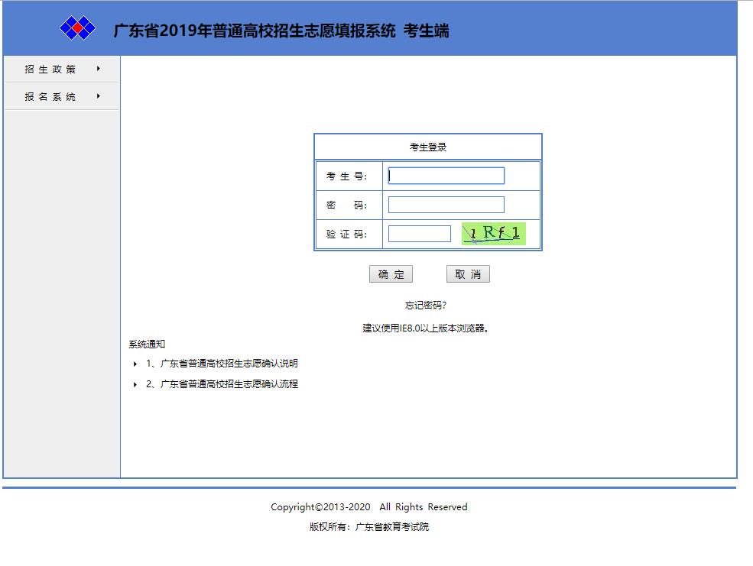
Task: Open the 忘记密码? link
Action: (x=426, y=306)
